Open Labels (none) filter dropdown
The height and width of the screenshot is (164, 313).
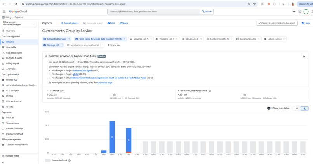[x=275, y=39]
